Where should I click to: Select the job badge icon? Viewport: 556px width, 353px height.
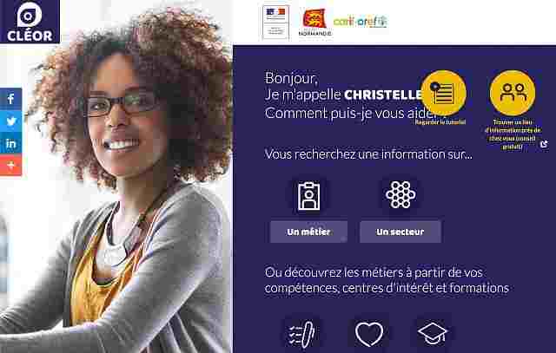tap(308, 196)
